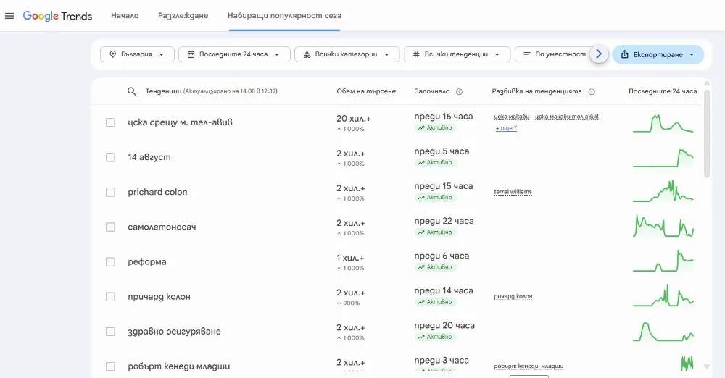Click the search magnifier icon in table header
The image size is (725, 378).
[132, 91]
